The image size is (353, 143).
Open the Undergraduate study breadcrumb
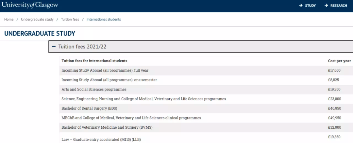pyautogui.click(x=37, y=20)
